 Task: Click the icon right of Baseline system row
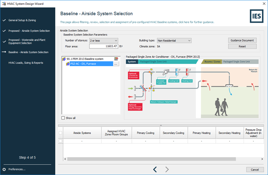[116, 59]
